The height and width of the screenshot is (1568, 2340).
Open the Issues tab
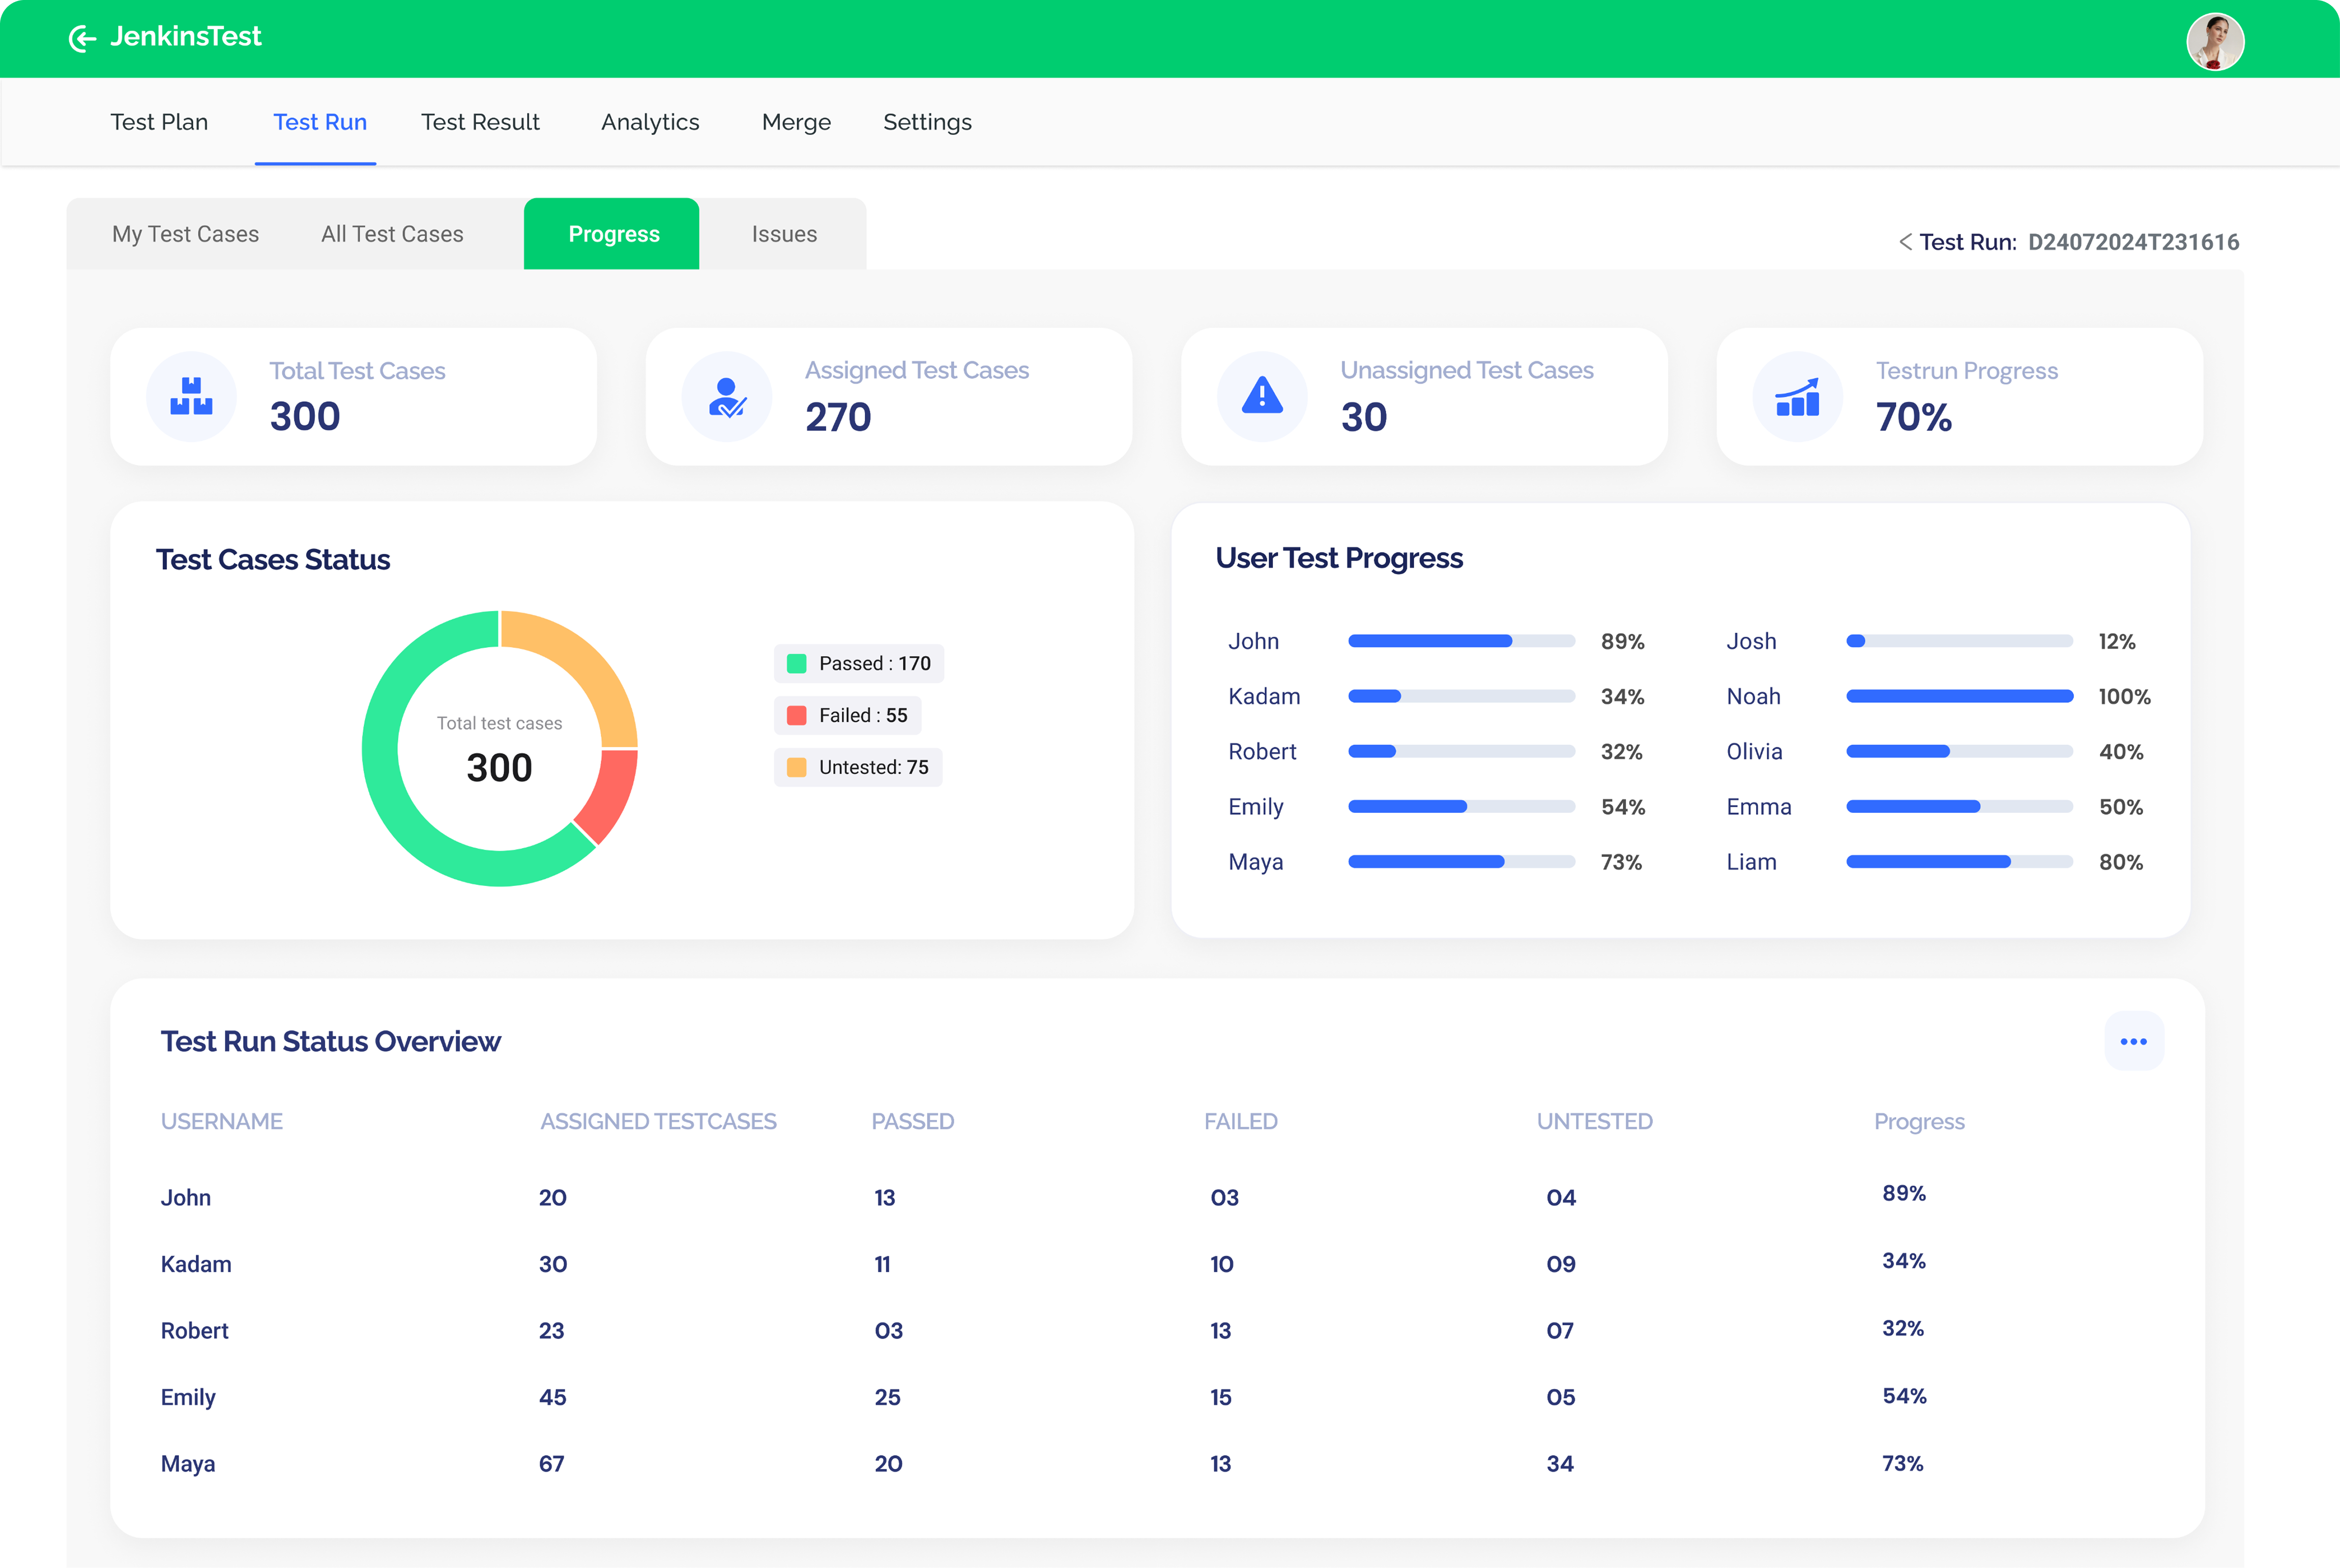pos(784,234)
